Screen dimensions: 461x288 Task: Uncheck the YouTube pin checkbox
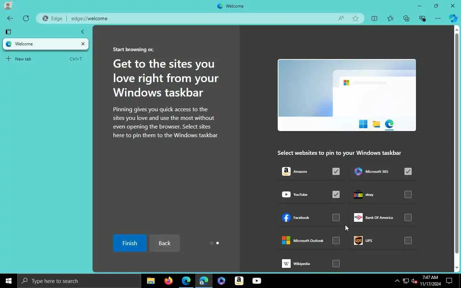(336, 194)
